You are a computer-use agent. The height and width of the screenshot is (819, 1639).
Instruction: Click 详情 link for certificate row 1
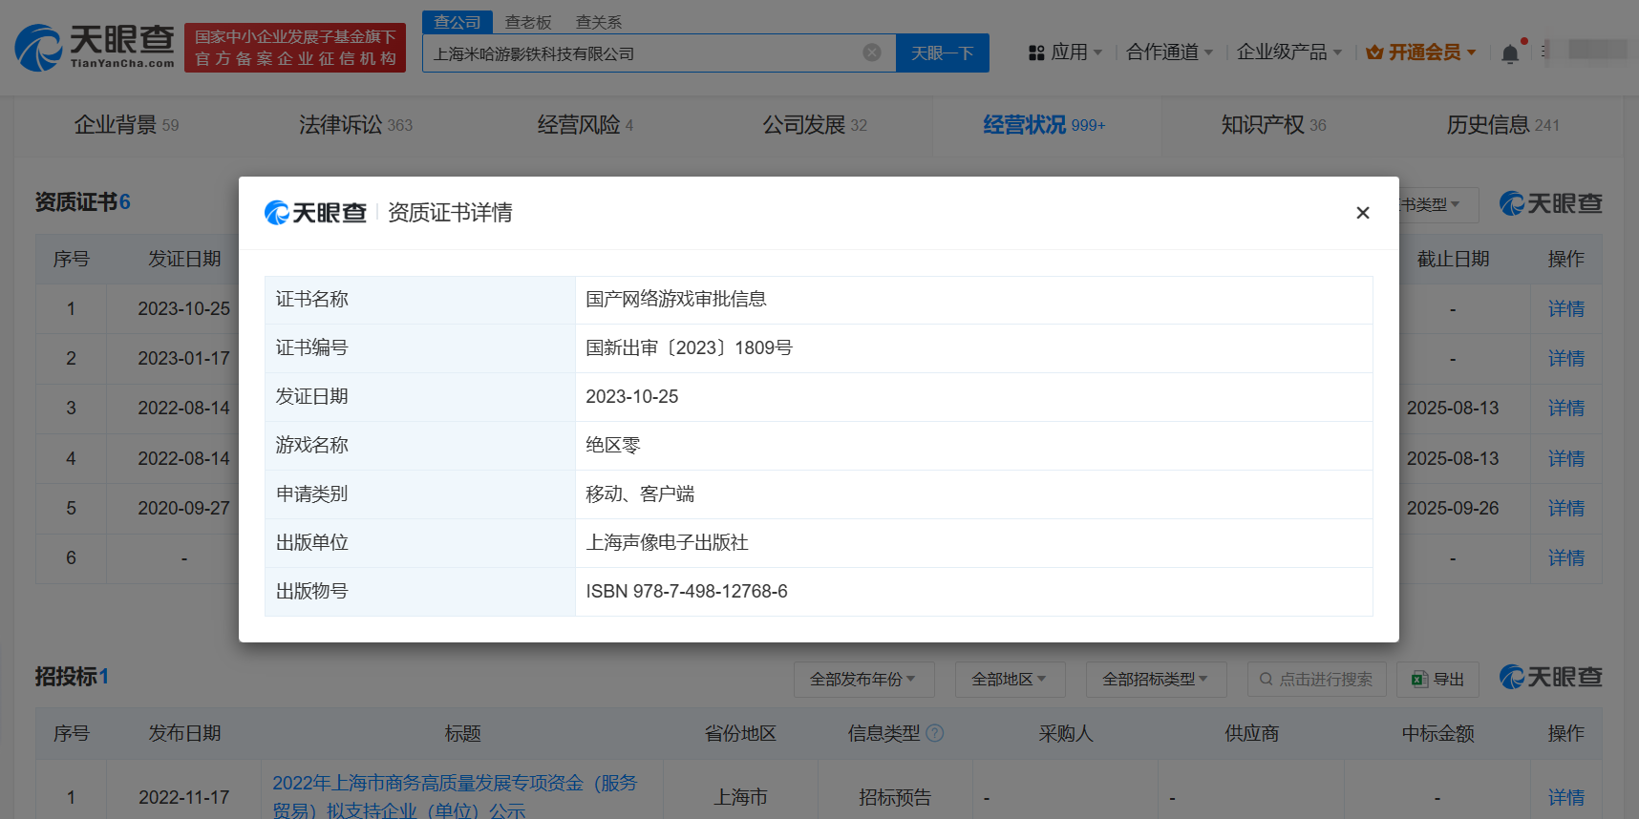coord(1566,309)
